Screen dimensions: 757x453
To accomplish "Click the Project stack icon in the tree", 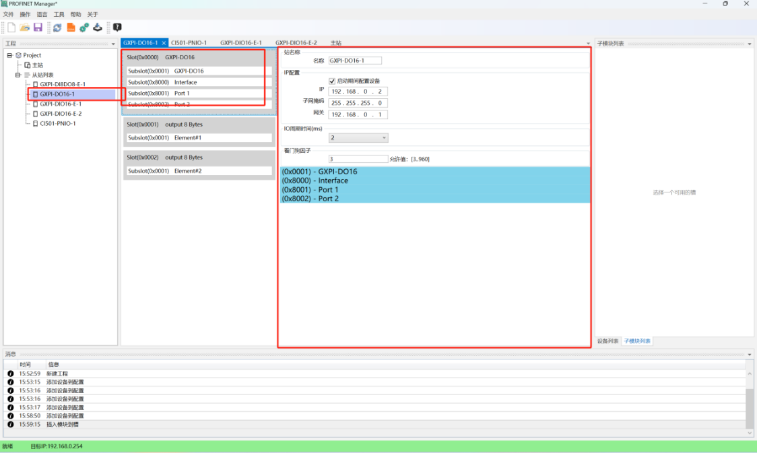I will tap(18, 55).
